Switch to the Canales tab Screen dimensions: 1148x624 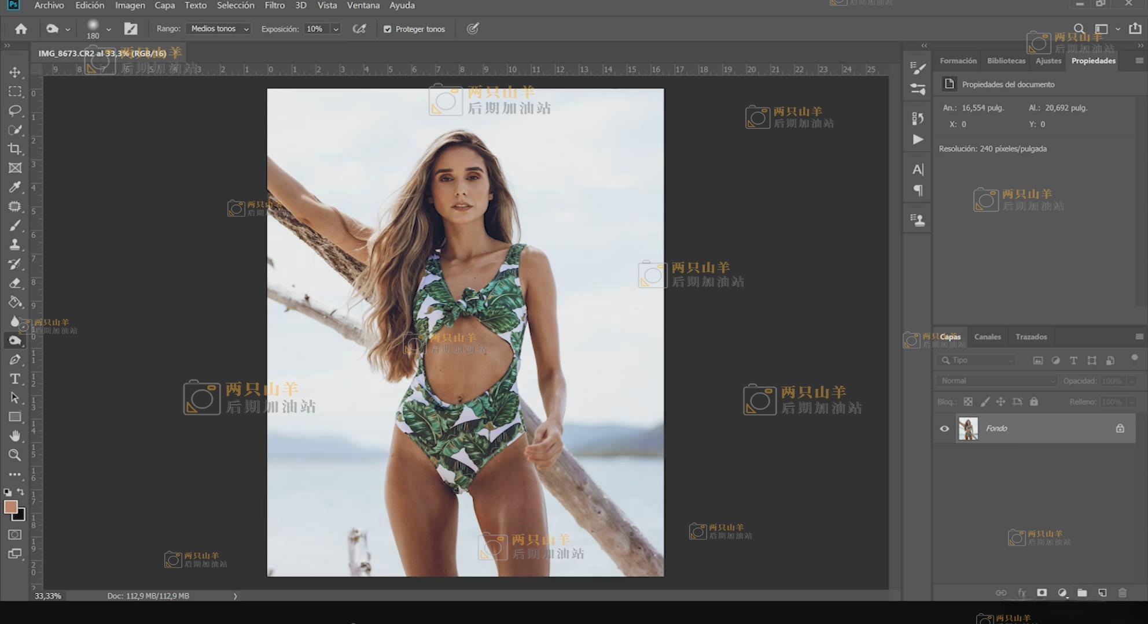[x=987, y=337]
